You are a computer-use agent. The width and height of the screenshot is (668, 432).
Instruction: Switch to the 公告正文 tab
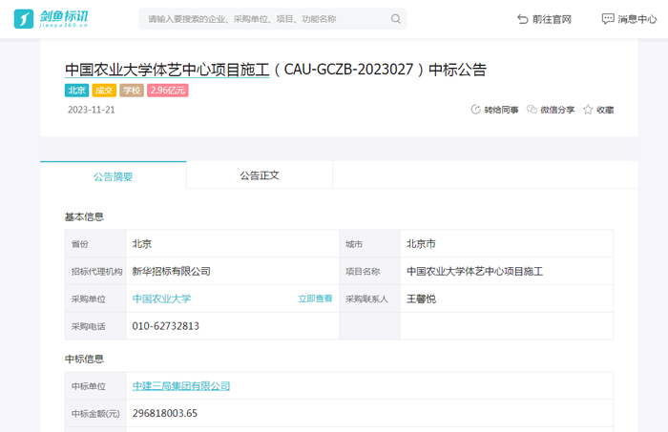(x=260, y=175)
